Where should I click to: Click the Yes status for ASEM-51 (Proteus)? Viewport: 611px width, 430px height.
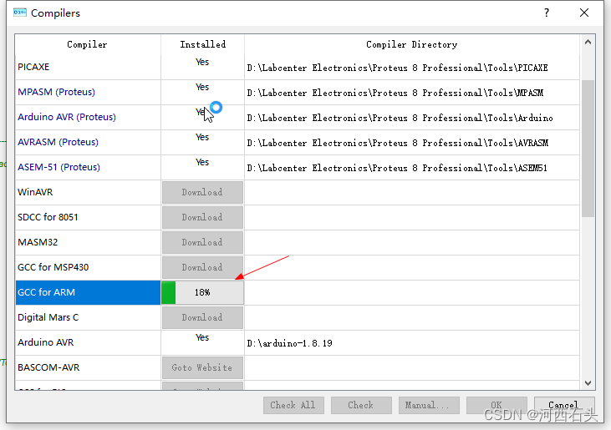click(x=202, y=162)
